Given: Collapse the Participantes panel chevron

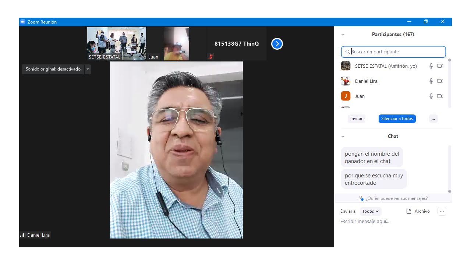Looking at the screenshot, I should pyautogui.click(x=343, y=35).
